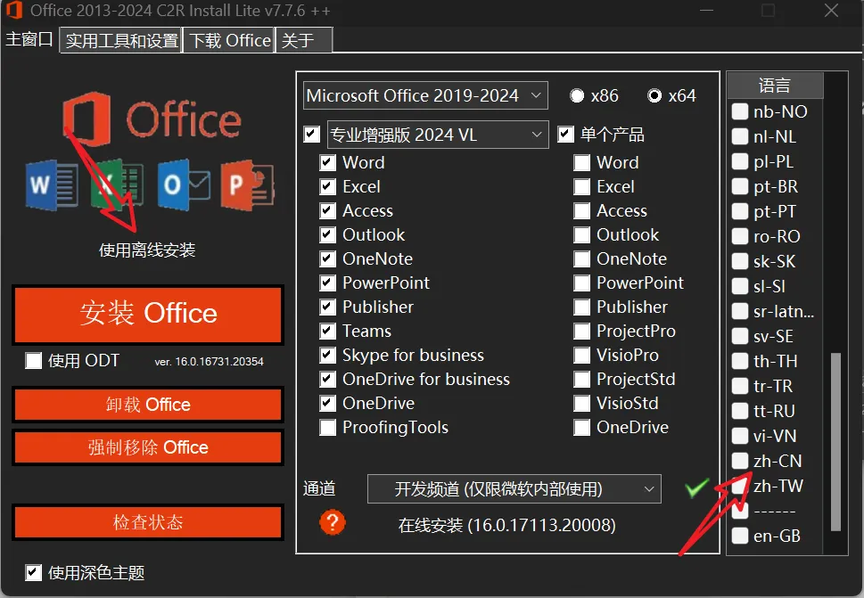The height and width of the screenshot is (598, 864).
Task: Toggle the 单个产品 checkbox
Action: [x=566, y=135]
